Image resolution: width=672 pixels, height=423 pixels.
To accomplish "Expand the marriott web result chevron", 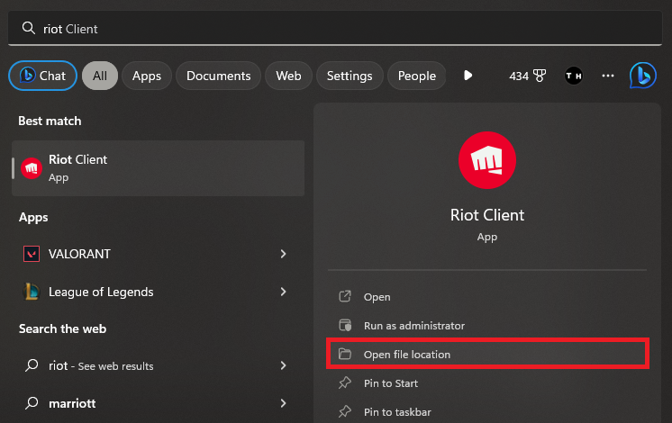I will point(283,403).
